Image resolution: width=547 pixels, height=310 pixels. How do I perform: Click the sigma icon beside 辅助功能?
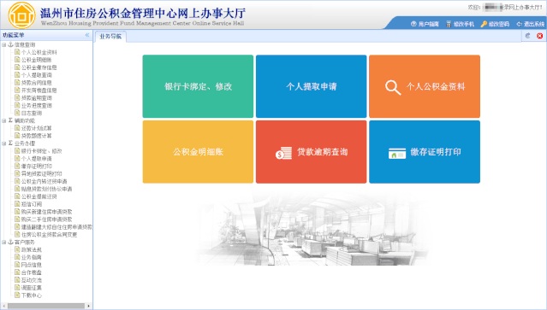(x=10, y=120)
